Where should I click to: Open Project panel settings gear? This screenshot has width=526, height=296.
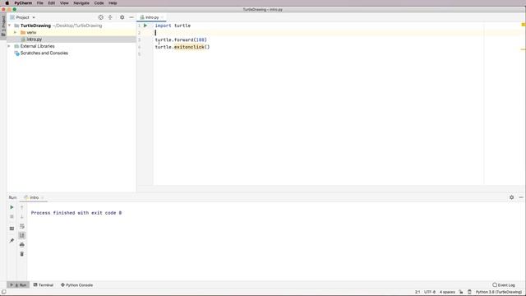coord(122,17)
